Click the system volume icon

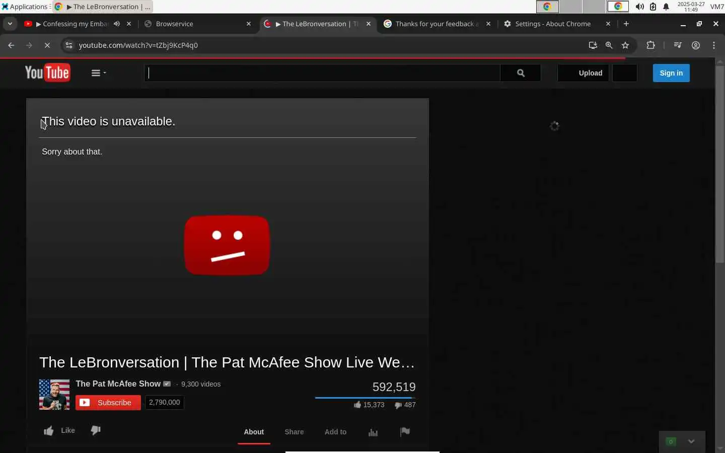point(640,7)
